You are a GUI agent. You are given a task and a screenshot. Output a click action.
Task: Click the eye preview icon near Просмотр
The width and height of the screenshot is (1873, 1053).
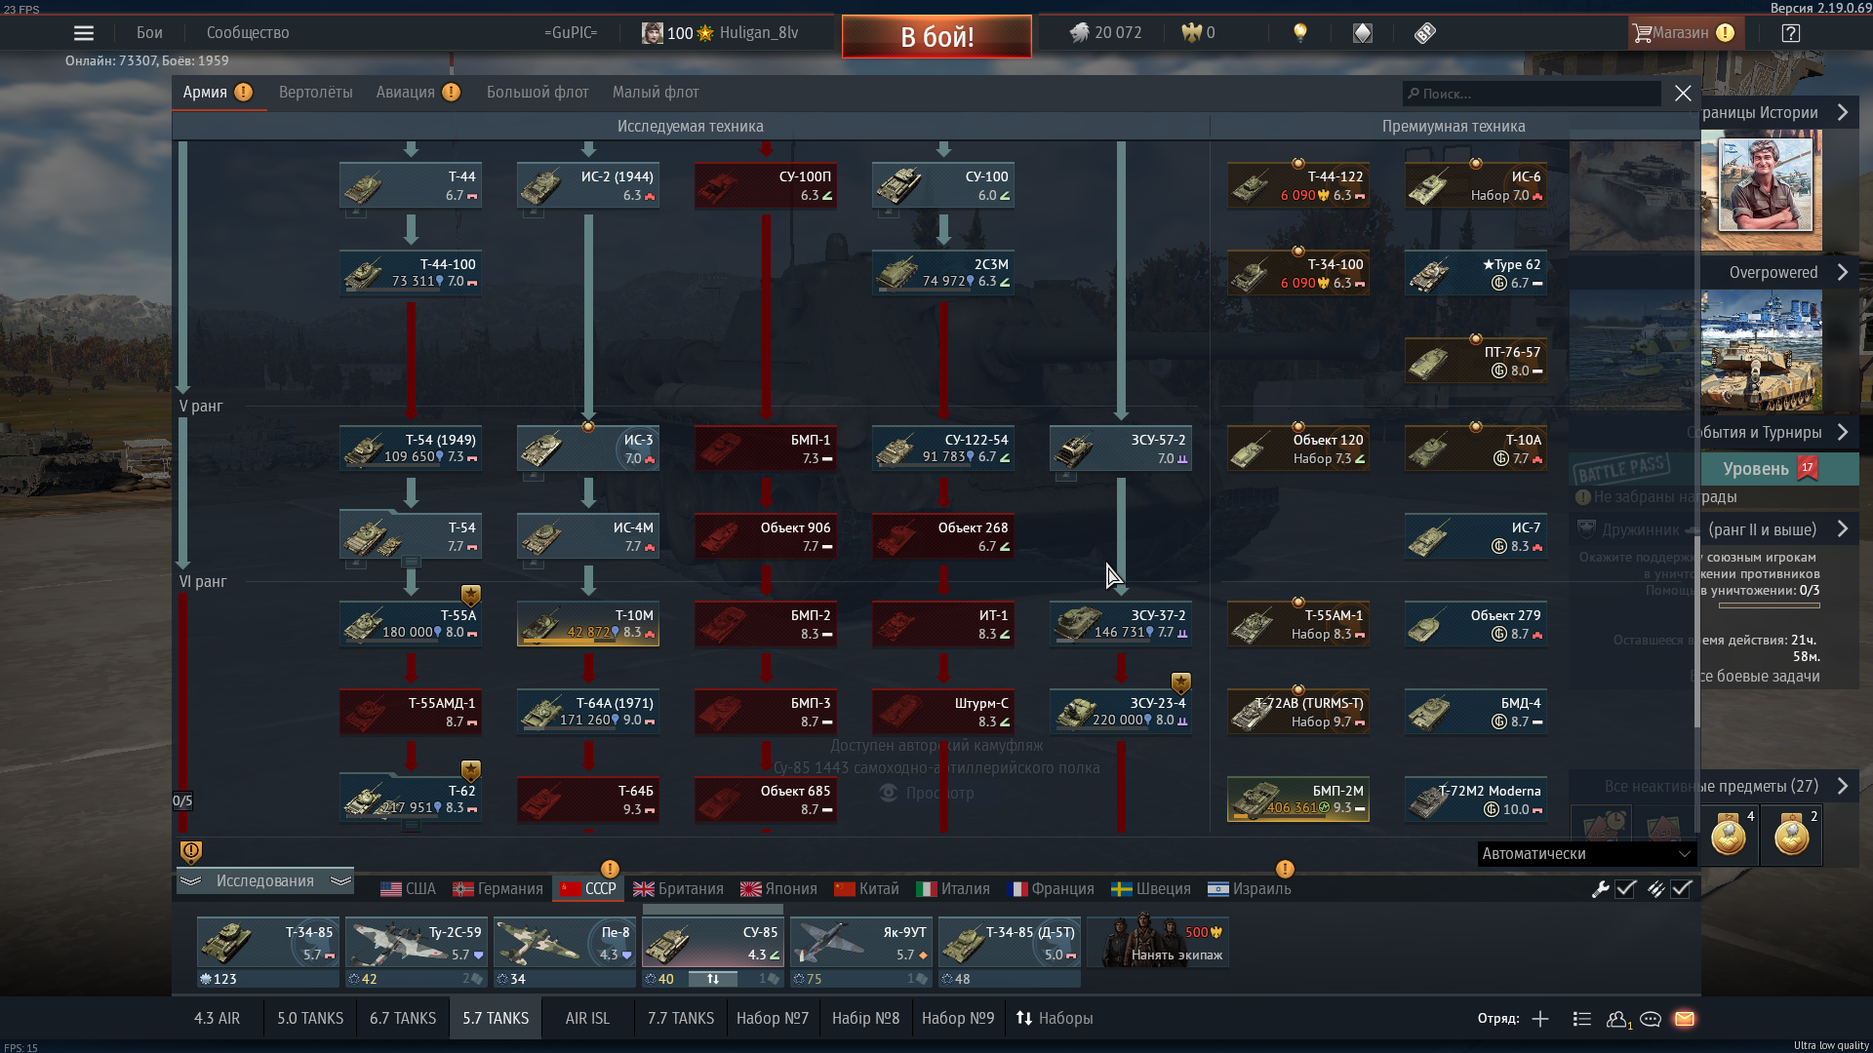(x=888, y=794)
